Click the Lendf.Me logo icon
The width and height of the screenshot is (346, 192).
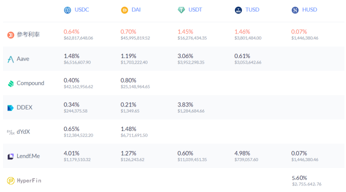click(10, 156)
